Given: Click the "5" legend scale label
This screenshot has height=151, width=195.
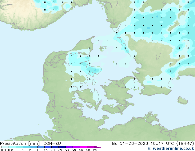Looking at the screenshot, I should point(30,150).
